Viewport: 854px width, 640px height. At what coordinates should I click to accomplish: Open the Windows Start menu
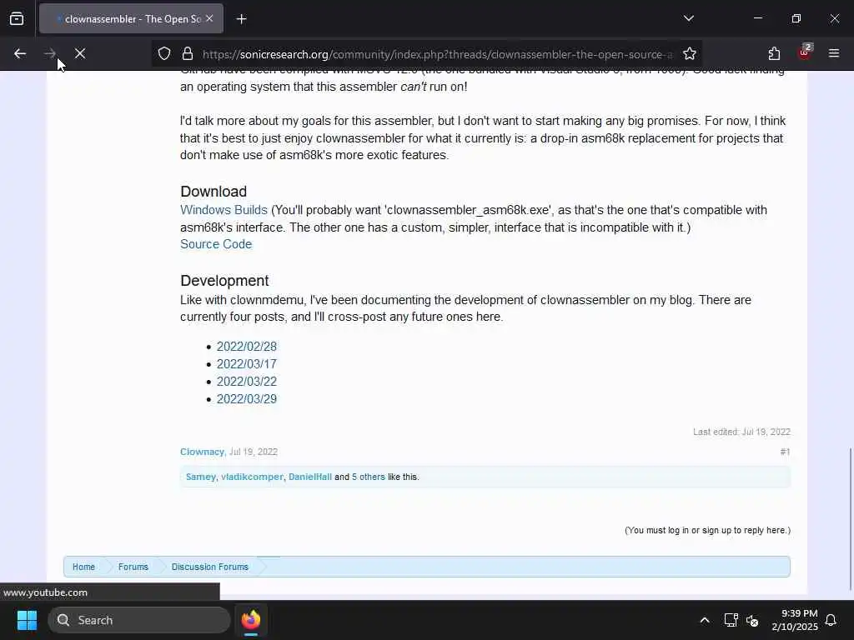coord(27,620)
